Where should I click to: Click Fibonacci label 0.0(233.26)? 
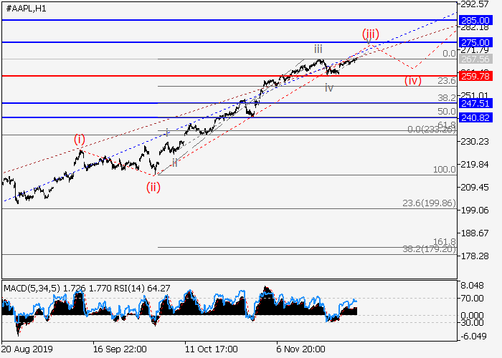(x=432, y=130)
